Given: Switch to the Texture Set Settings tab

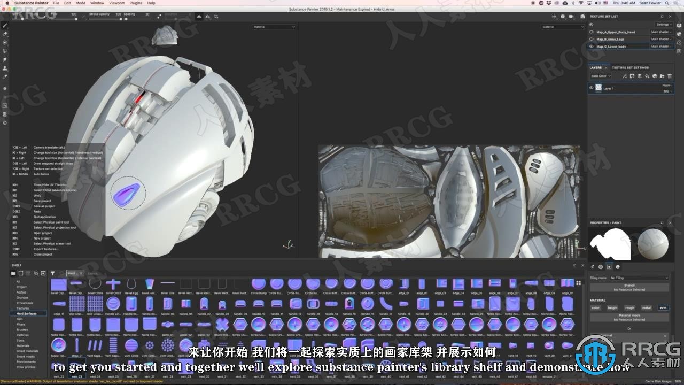Looking at the screenshot, I should 630,68.
